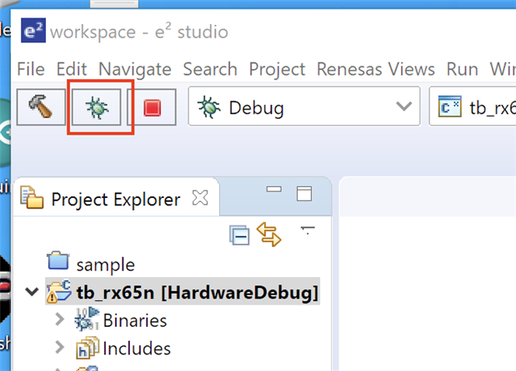This screenshot has height=371, width=516.
Task: Select the tb_rx65n [HardwareDebug] project
Action: click(197, 293)
